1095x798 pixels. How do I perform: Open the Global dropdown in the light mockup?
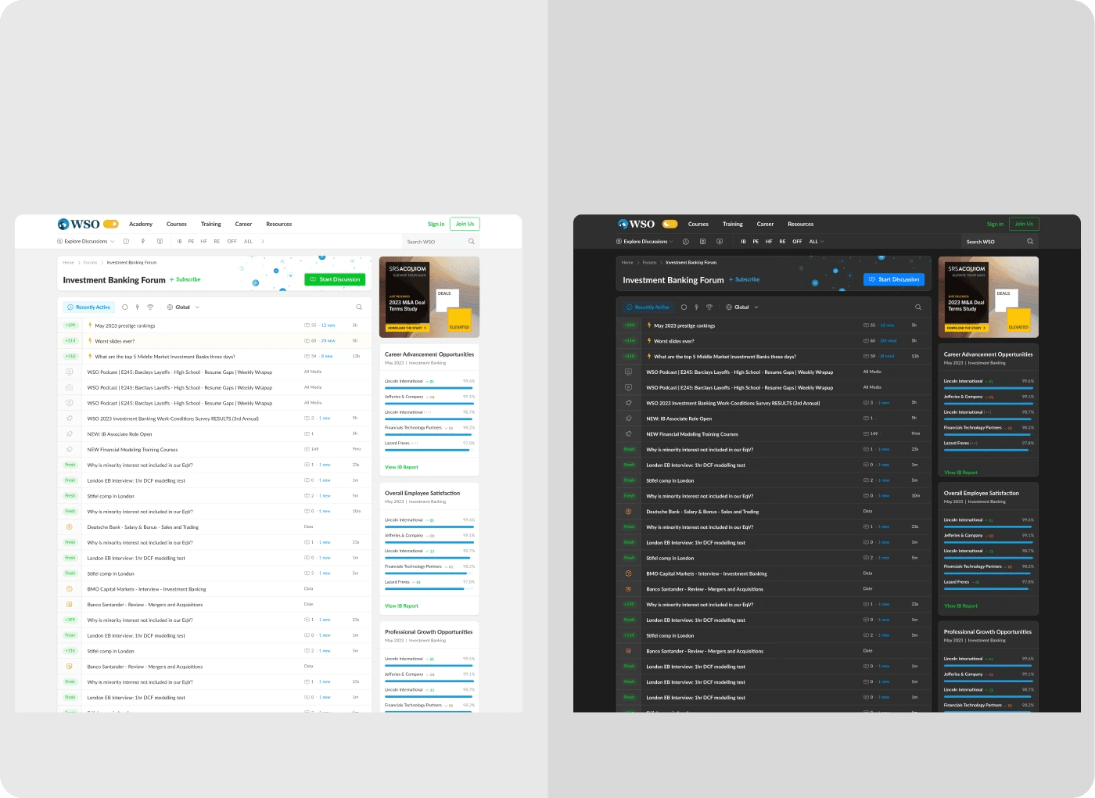click(x=183, y=307)
